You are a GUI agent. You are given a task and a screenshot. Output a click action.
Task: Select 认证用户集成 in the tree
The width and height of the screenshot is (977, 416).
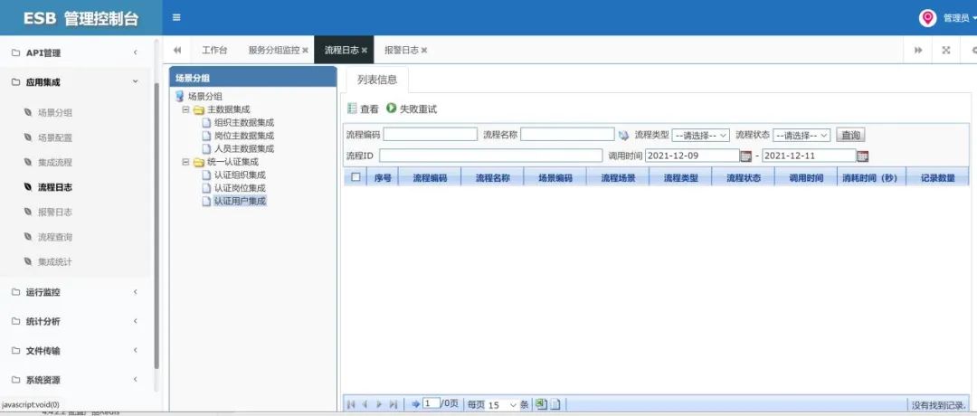[240, 201]
